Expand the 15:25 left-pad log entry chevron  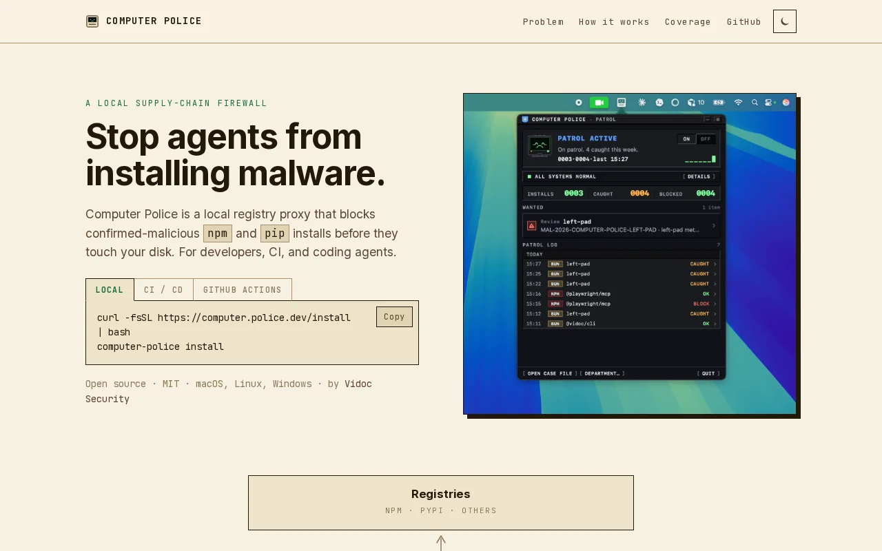click(x=715, y=274)
